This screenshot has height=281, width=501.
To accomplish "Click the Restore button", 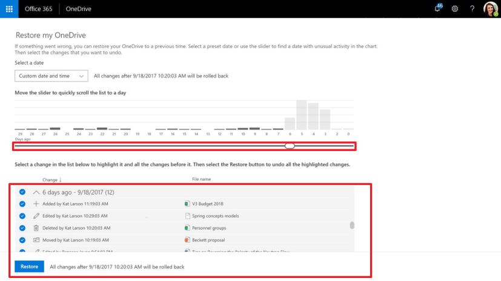I will [29, 266].
